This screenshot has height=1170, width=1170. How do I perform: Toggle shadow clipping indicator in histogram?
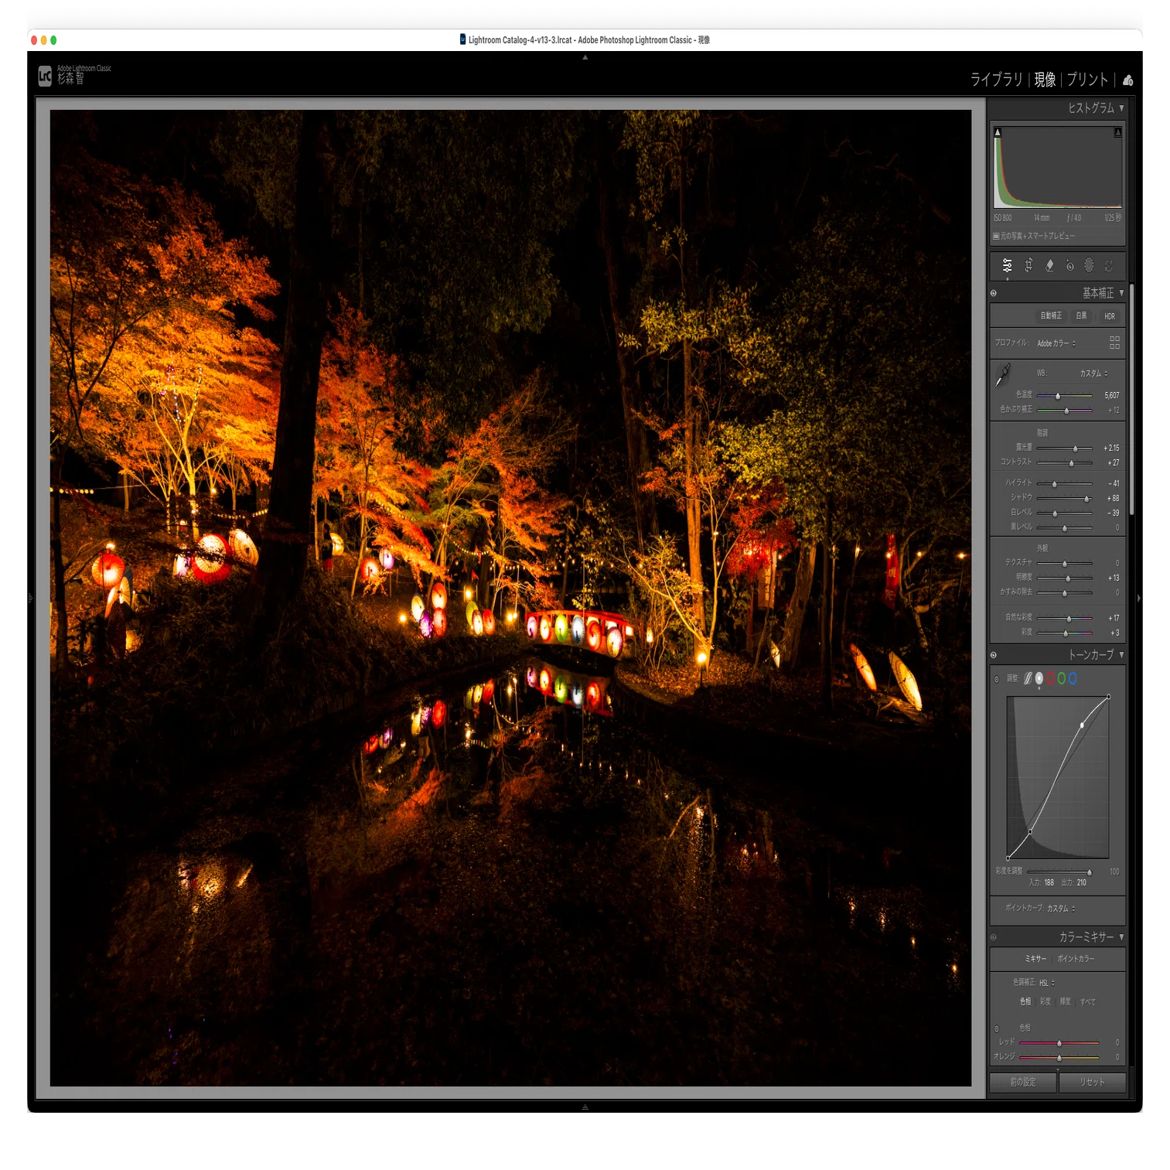998,132
